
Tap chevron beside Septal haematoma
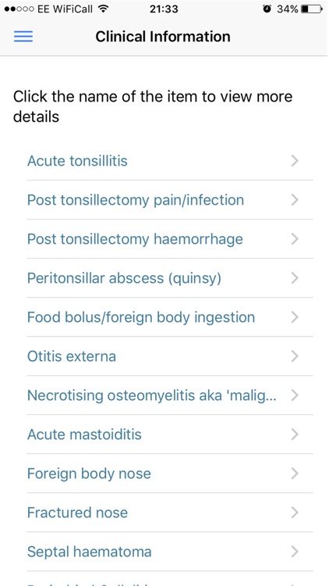(x=295, y=552)
